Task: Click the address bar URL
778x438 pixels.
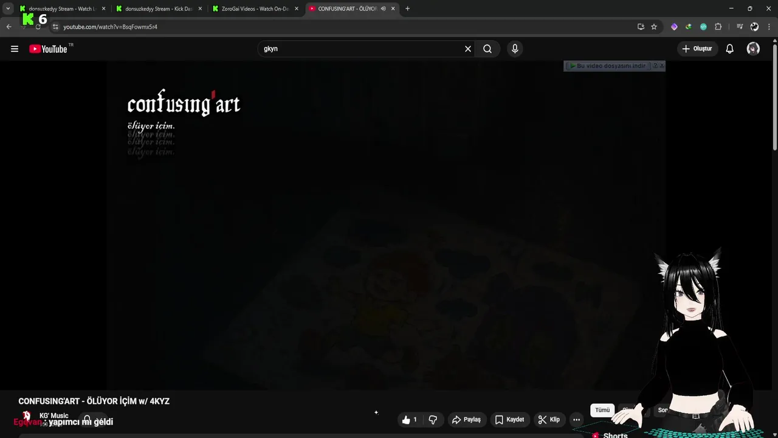Action: click(110, 27)
